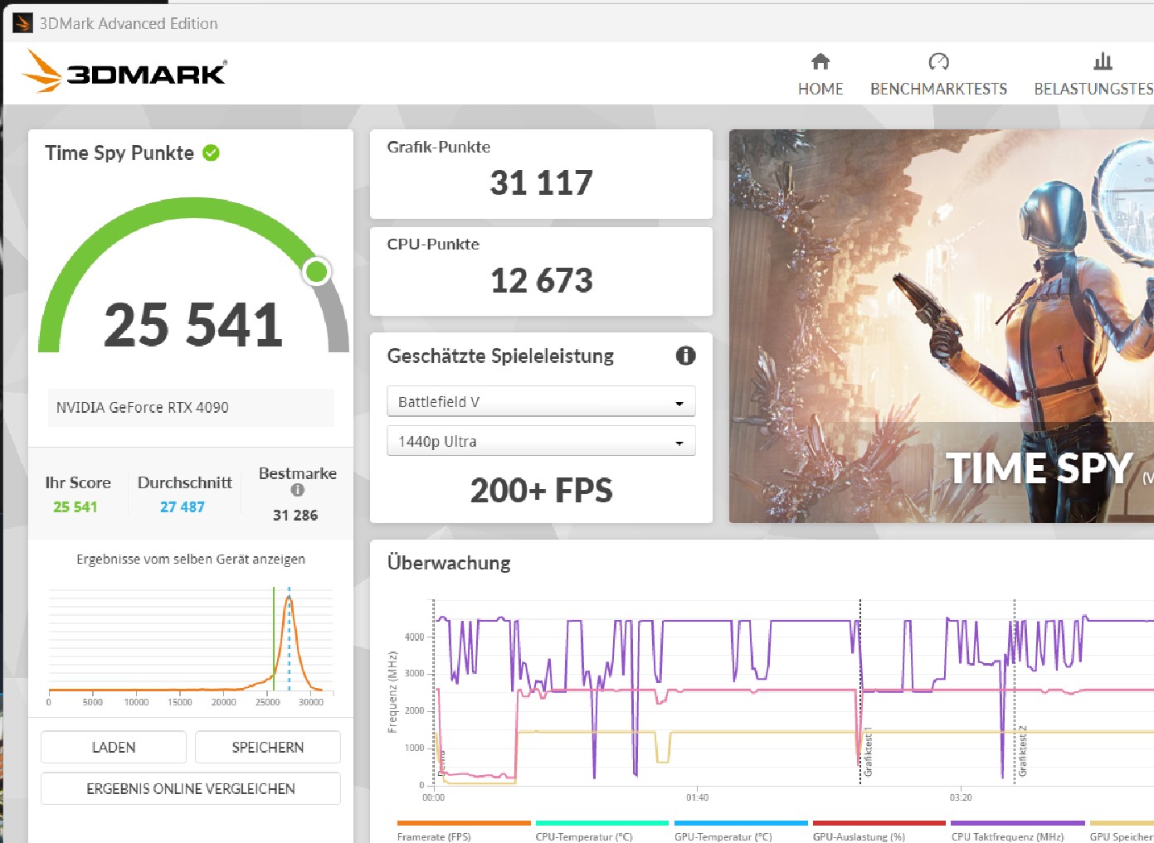Click the Überwachung heading
The image size is (1154, 843).
tap(449, 563)
